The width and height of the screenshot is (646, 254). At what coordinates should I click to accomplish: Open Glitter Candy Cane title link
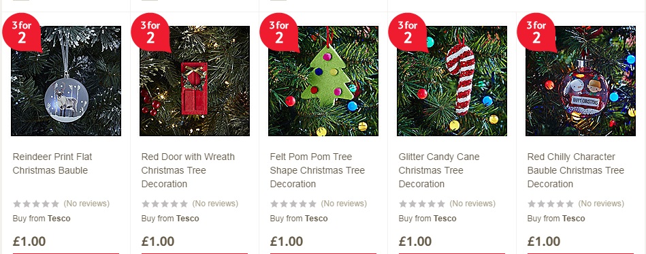[x=439, y=170]
